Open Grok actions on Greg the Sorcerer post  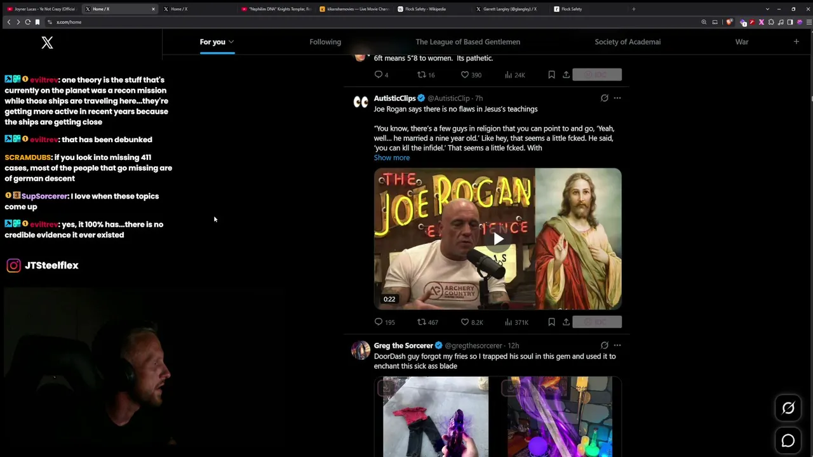tap(604, 345)
